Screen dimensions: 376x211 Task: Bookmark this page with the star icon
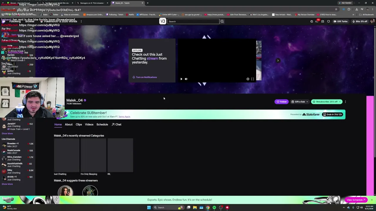pos(336,9)
